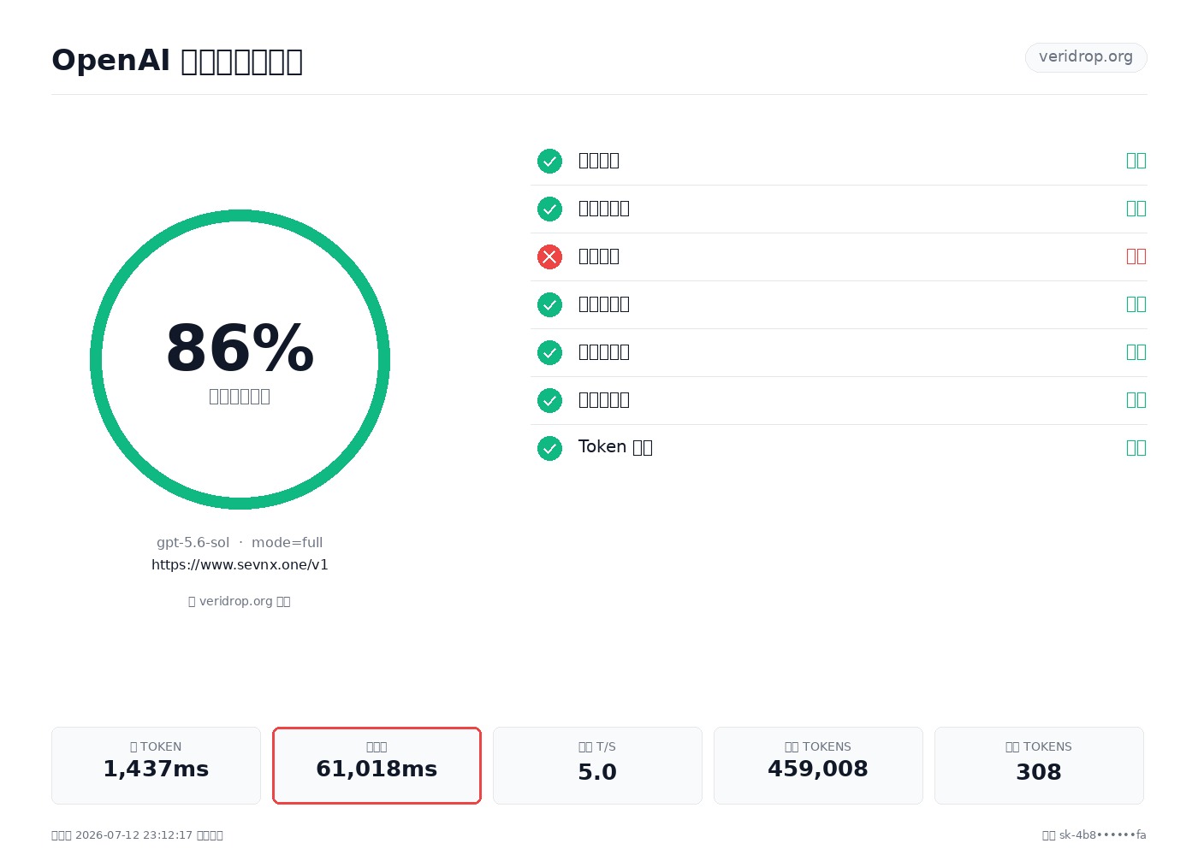Select the red-outlined 61,018ms card
Image resolution: width=1198 pixels, height=855 pixels.
point(377,765)
